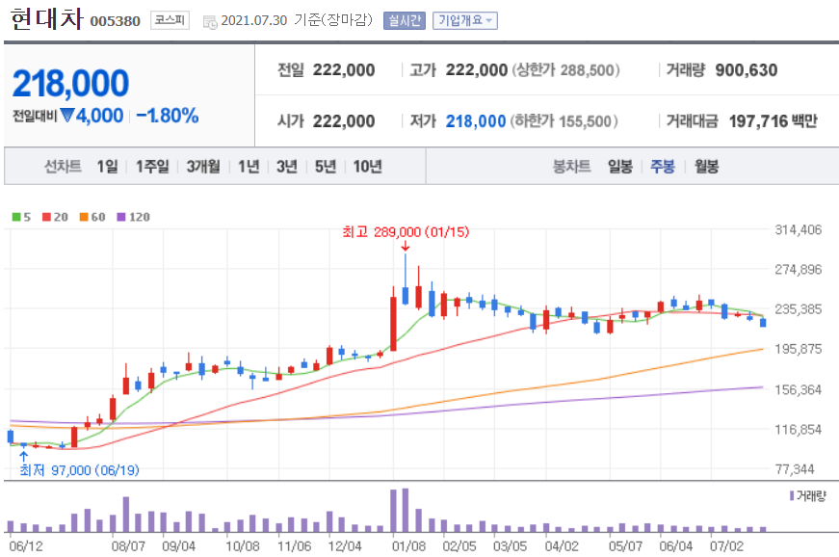
Task: Select the 5년 line chart tab
Action: coord(326,167)
